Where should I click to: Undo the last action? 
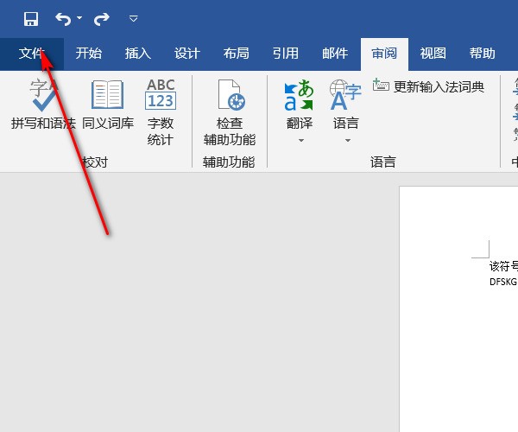(63, 19)
